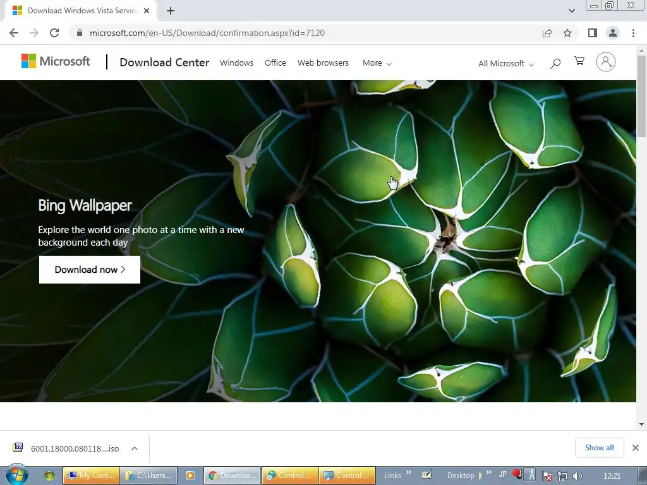Expand the Links toolbar chevron
The height and width of the screenshot is (485, 647).
pos(409,472)
